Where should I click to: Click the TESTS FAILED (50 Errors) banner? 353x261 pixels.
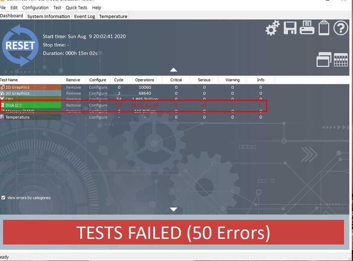point(173,232)
